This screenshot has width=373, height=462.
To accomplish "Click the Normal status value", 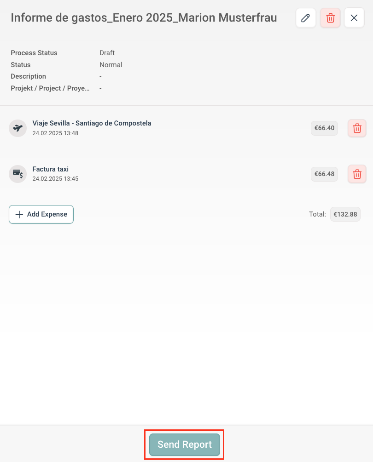I will click(111, 65).
